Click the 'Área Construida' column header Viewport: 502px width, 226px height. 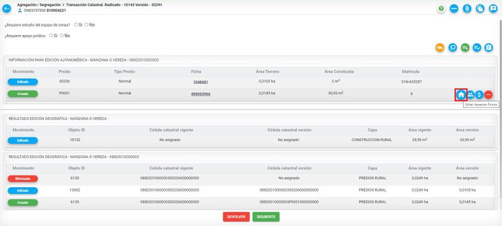click(339, 71)
